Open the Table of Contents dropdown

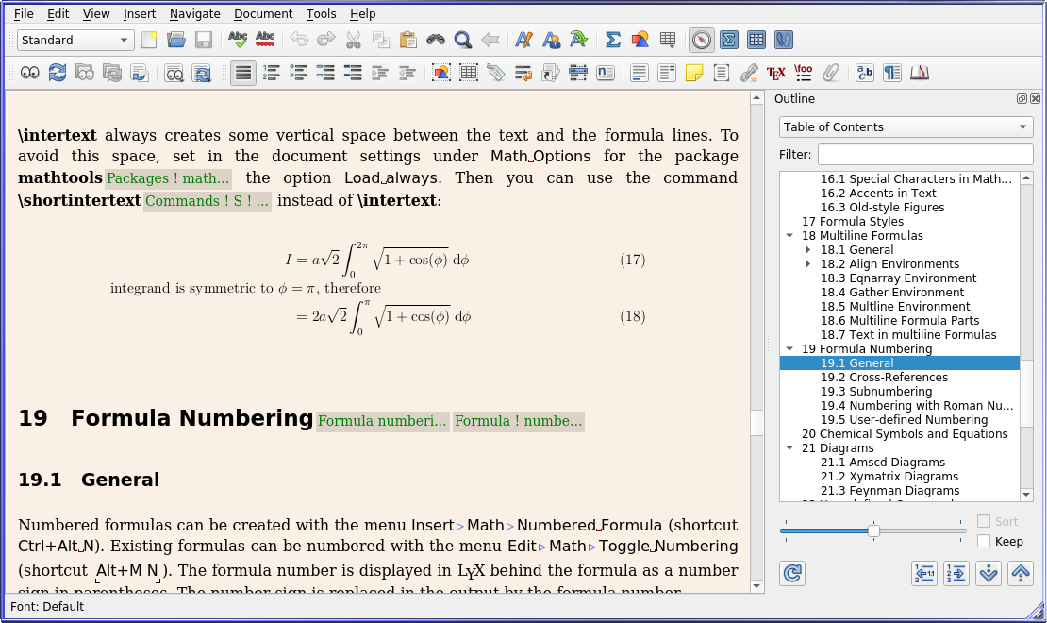[906, 127]
